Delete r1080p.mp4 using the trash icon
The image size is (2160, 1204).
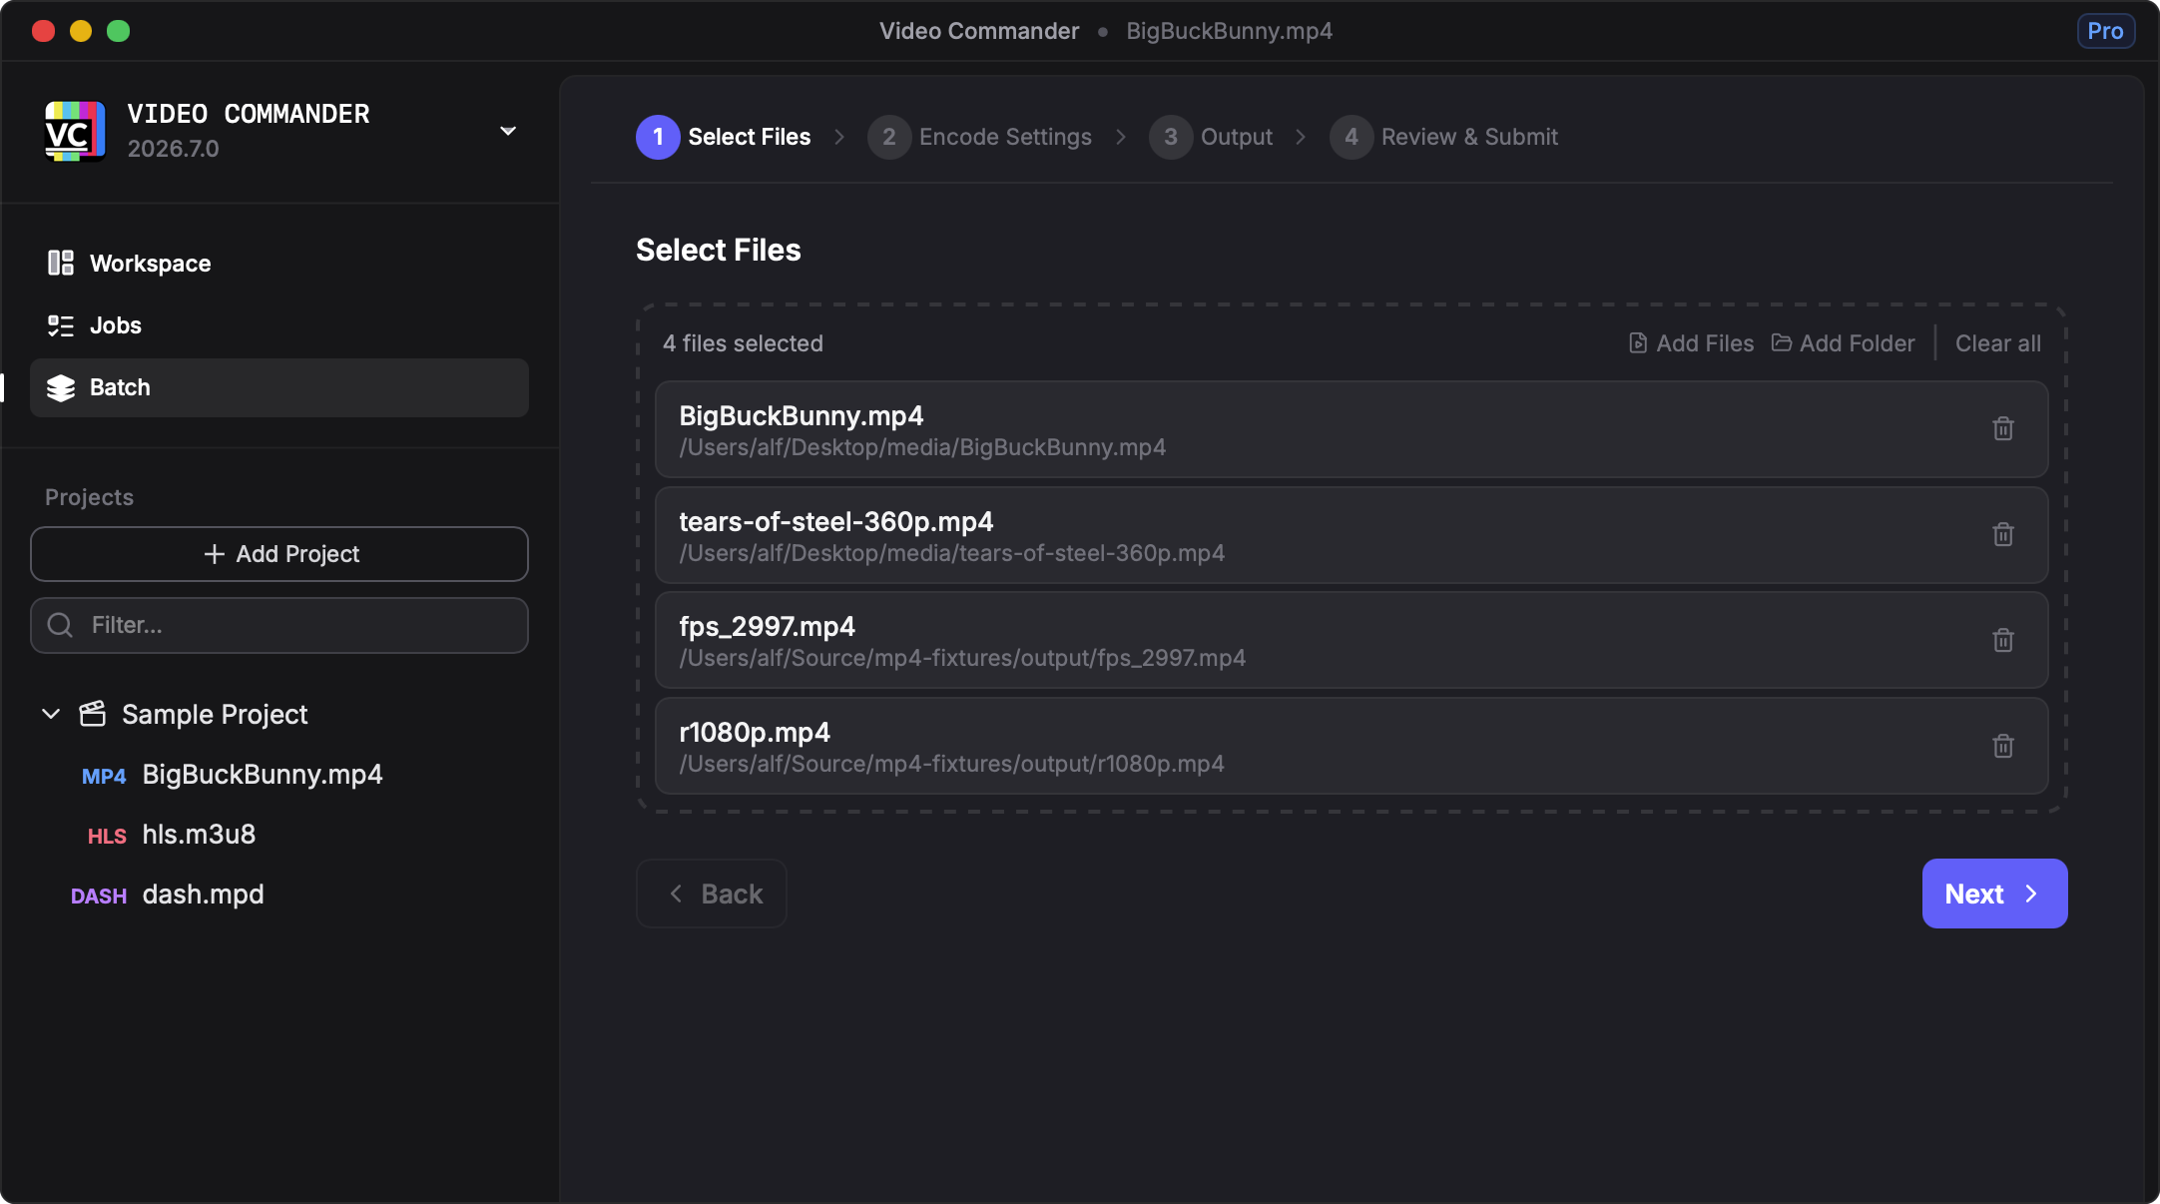(2002, 746)
